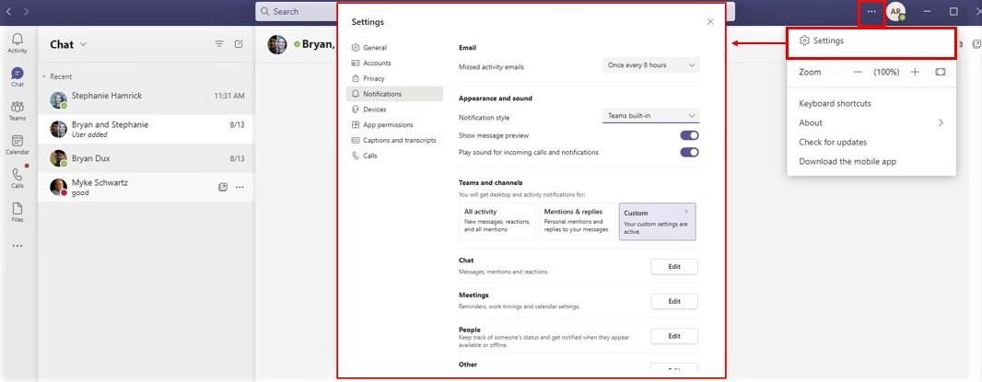Decrease zoom with the minus icon

pyautogui.click(x=858, y=72)
